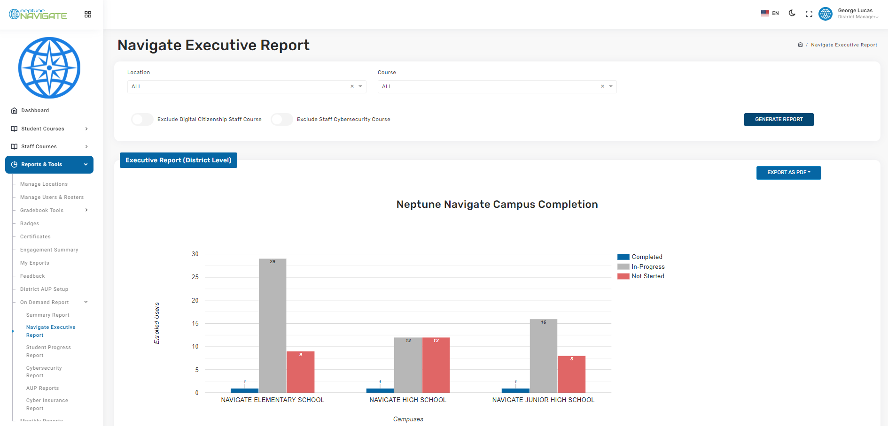Open Summary Report
This screenshot has width=888, height=426.
point(48,315)
